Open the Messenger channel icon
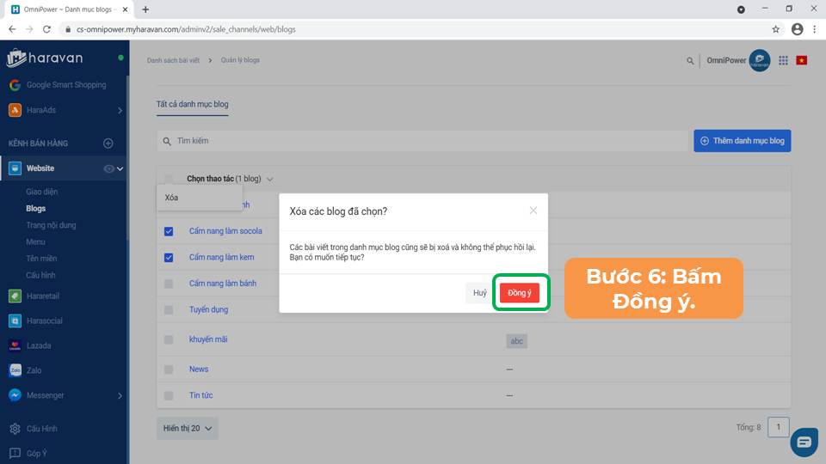826x464 pixels. click(15, 395)
